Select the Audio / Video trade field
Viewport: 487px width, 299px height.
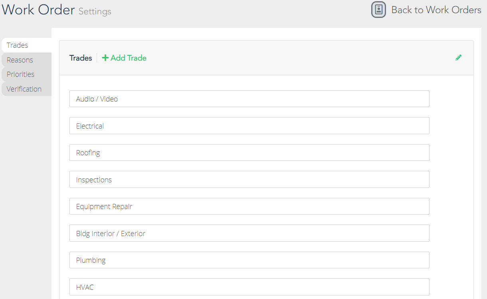[249, 99]
